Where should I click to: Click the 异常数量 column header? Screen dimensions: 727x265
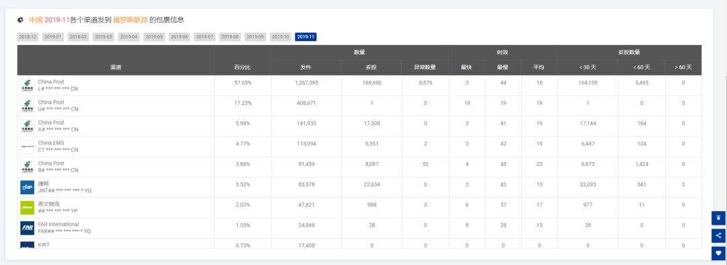click(x=425, y=68)
